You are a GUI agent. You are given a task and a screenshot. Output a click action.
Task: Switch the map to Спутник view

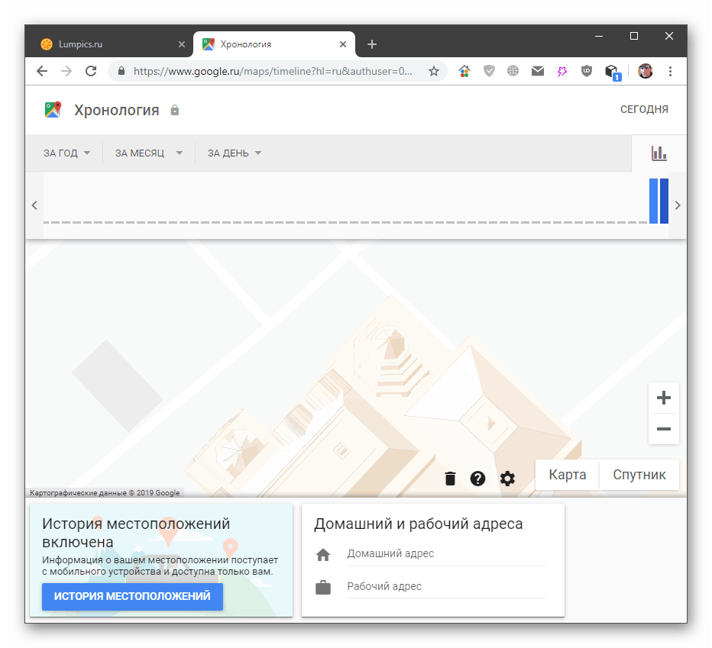[x=639, y=474]
